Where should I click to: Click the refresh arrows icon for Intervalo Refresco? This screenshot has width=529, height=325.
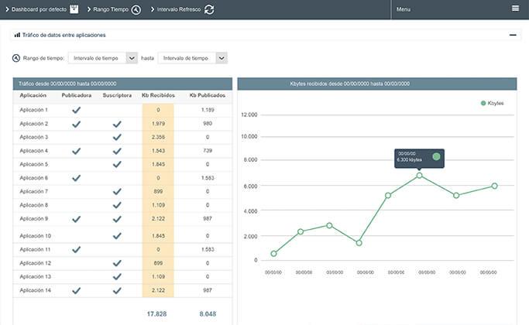tap(209, 9)
